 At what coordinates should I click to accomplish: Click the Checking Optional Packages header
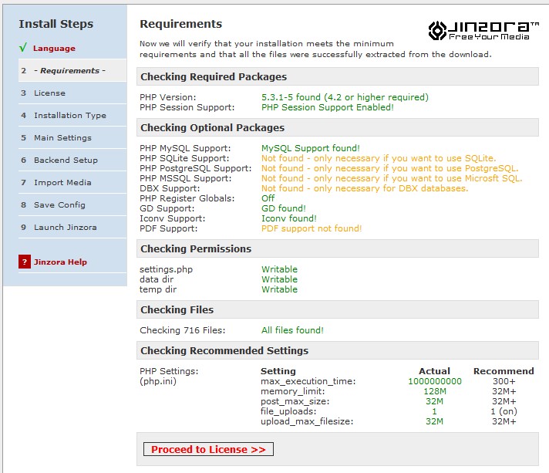338,127
